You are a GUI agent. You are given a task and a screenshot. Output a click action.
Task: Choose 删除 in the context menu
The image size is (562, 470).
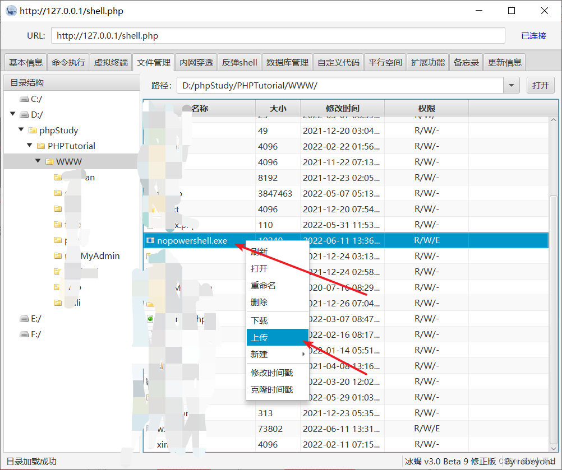(x=278, y=302)
